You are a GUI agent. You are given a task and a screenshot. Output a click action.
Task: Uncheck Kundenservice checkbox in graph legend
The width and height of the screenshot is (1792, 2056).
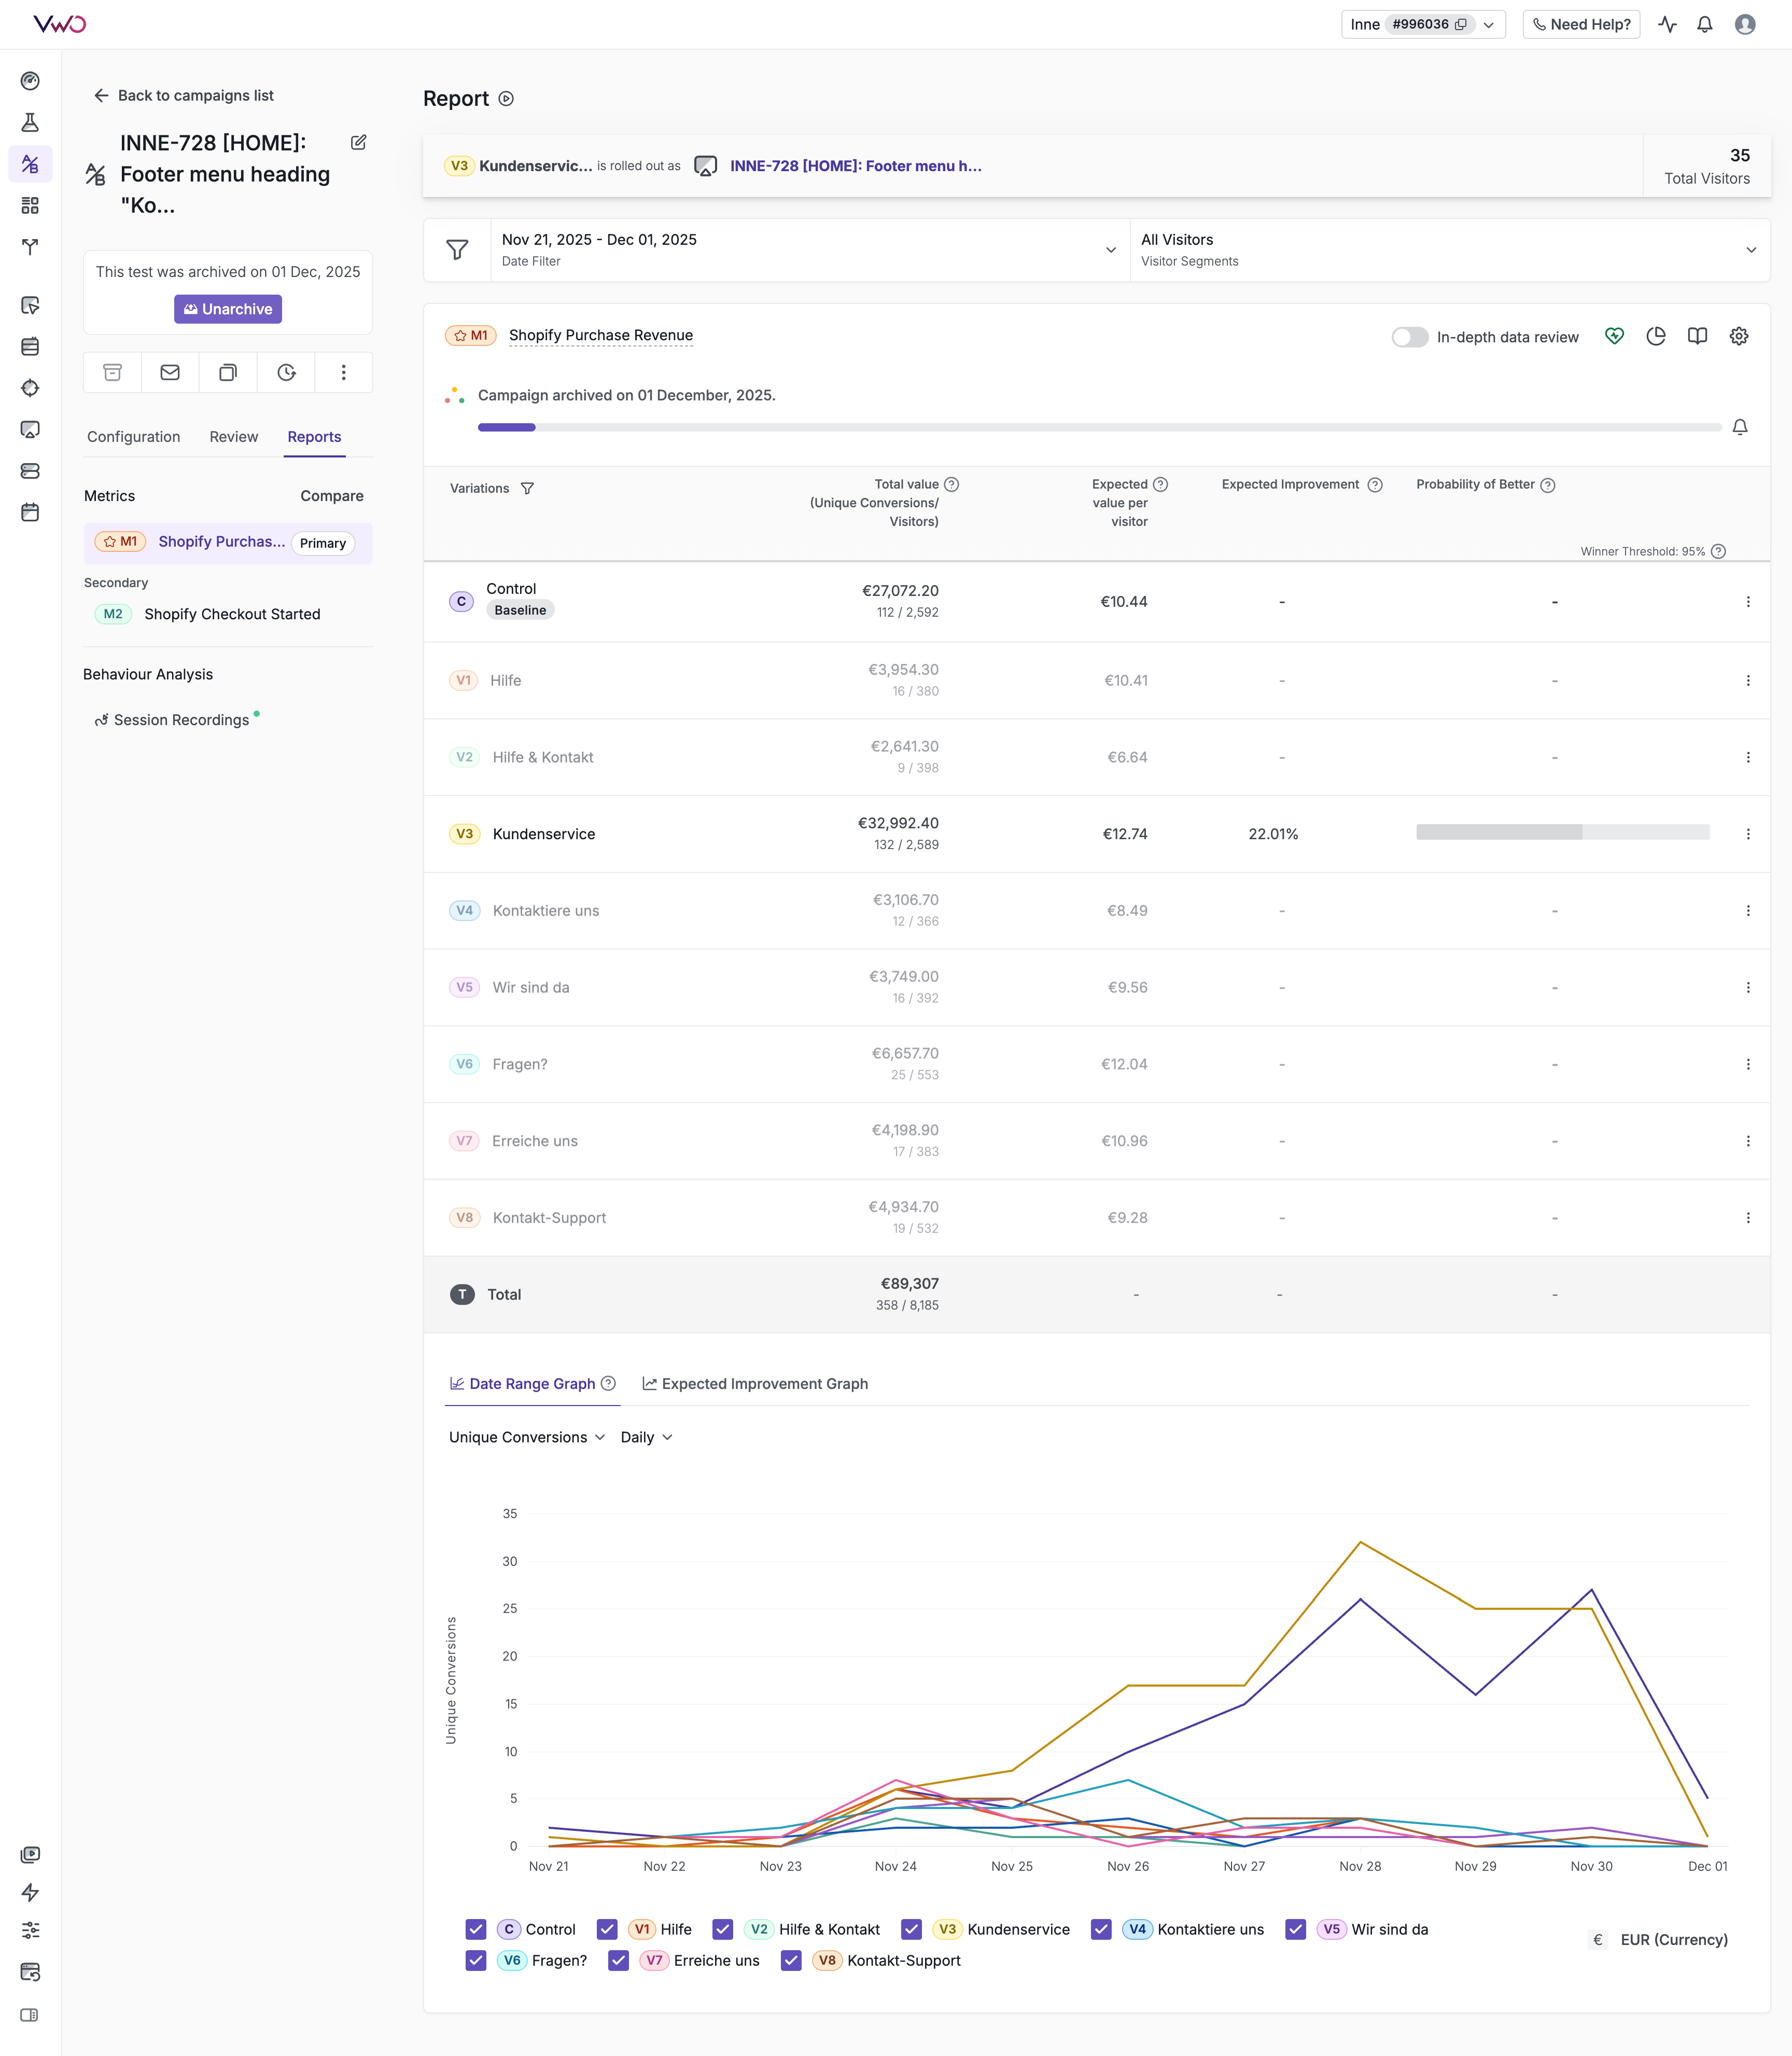[911, 1929]
